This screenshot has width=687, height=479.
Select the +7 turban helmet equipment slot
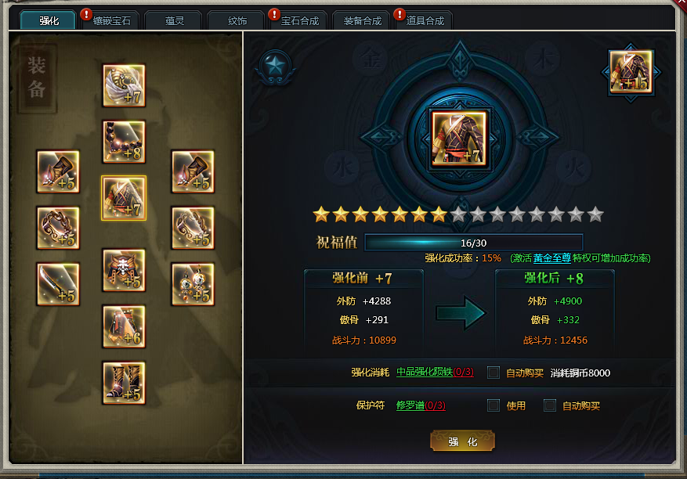(x=124, y=85)
